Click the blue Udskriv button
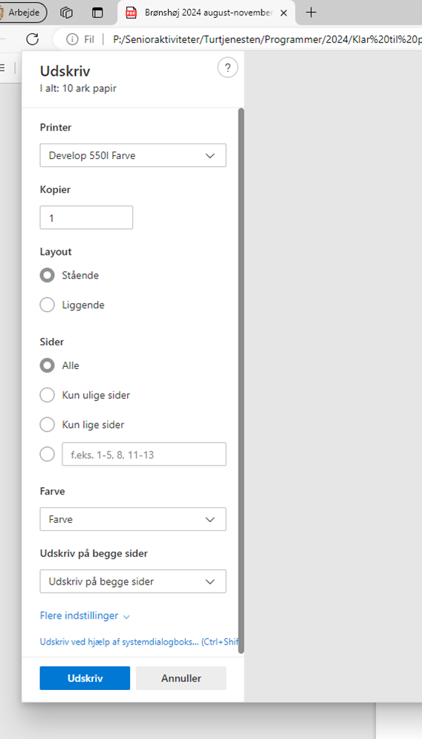 coord(85,678)
